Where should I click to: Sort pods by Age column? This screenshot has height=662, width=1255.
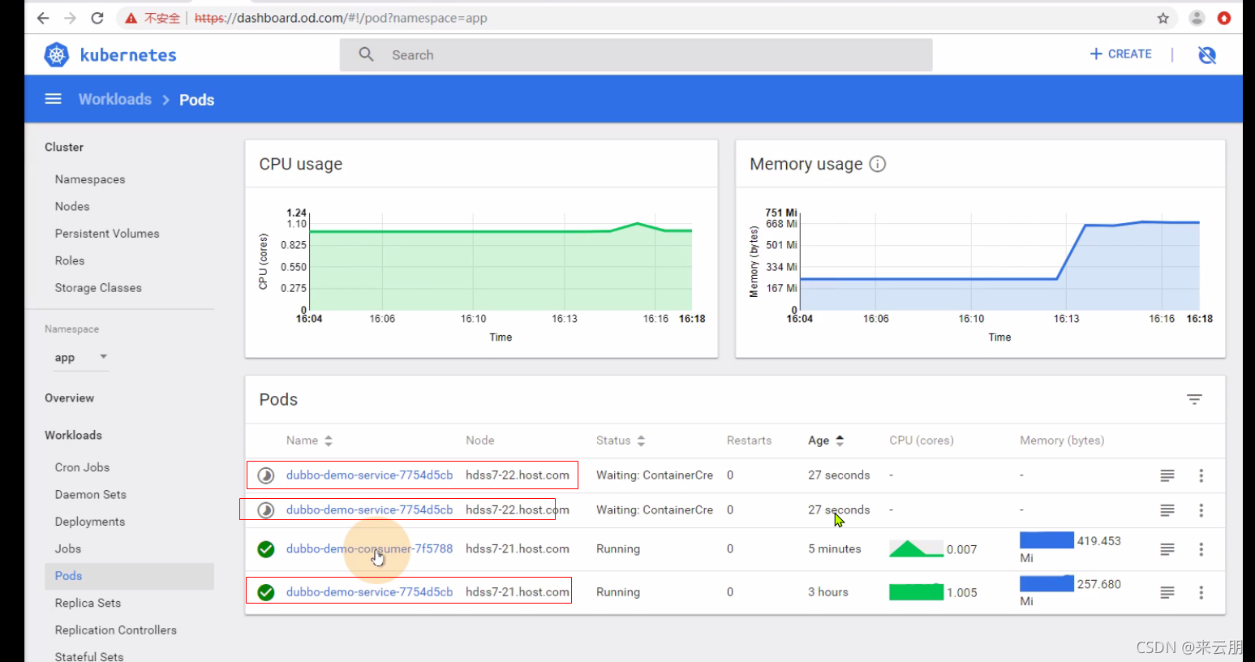point(826,441)
